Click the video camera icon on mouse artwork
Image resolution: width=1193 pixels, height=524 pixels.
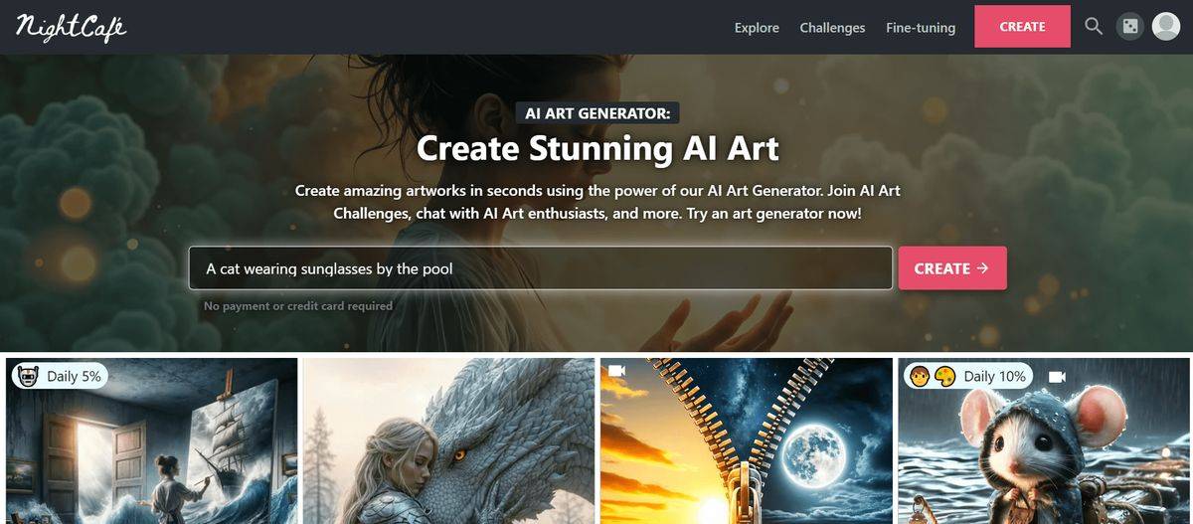[x=1057, y=376]
